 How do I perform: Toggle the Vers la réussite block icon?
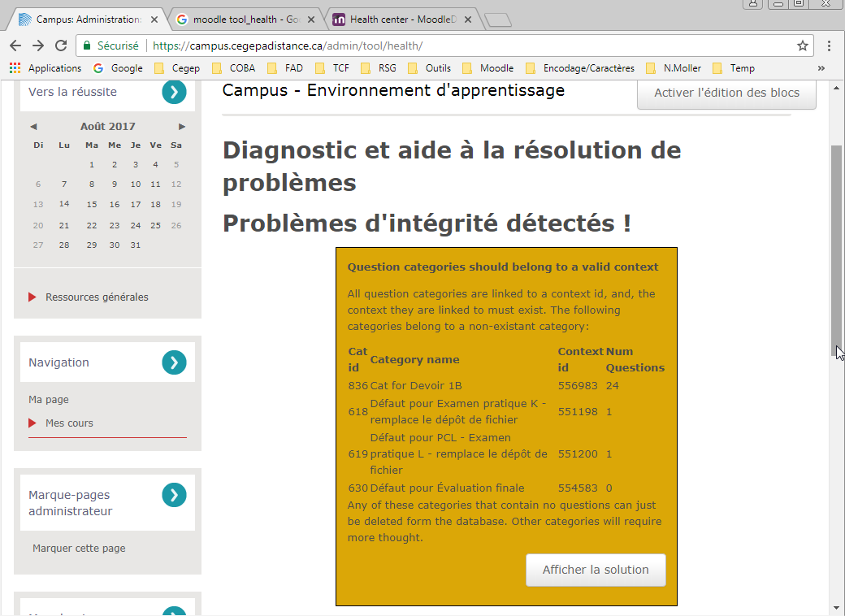point(174,92)
